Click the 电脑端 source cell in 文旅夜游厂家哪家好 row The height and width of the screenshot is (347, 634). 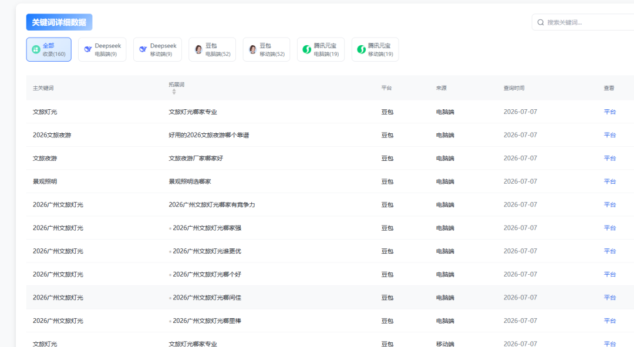(445, 158)
